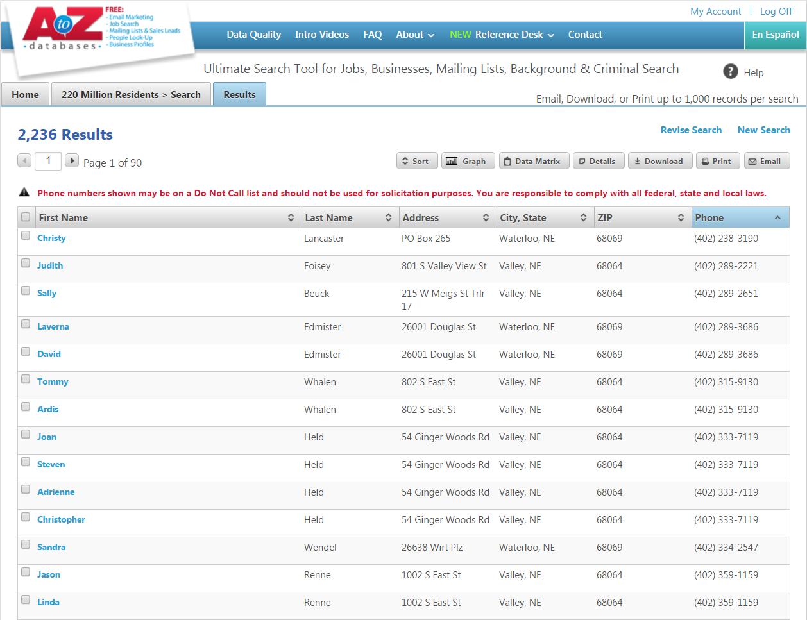
Task: Open Sandra's record link
Action: 51,547
